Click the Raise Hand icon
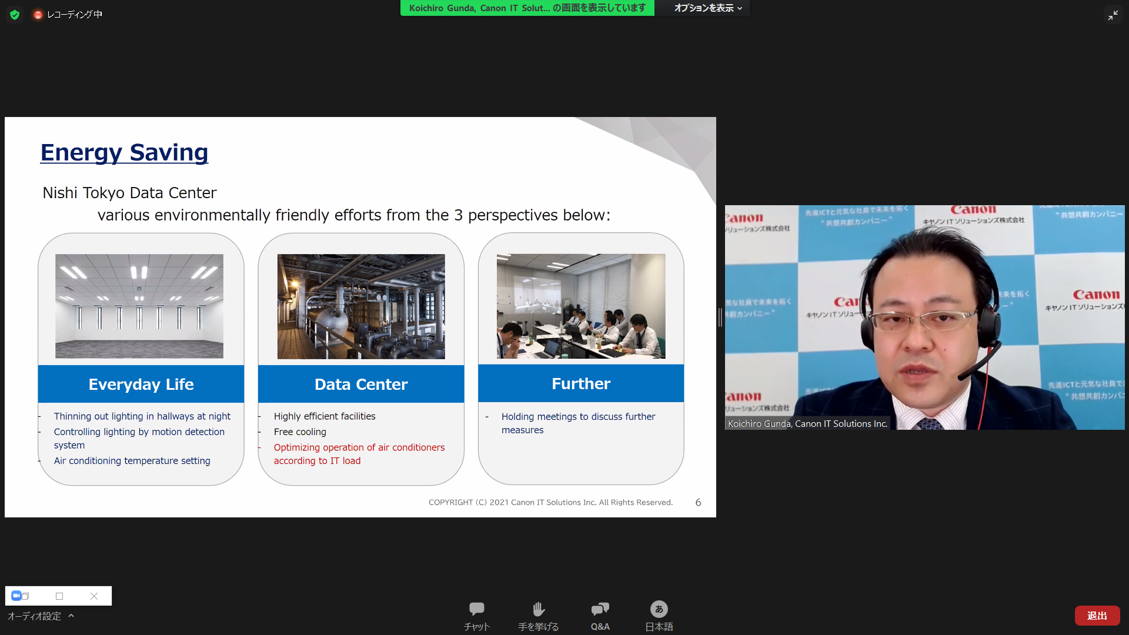The image size is (1129, 635). [x=538, y=609]
